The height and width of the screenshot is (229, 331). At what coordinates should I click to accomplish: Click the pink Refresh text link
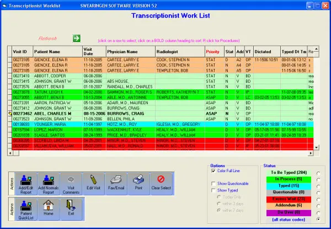pos(47,39)
